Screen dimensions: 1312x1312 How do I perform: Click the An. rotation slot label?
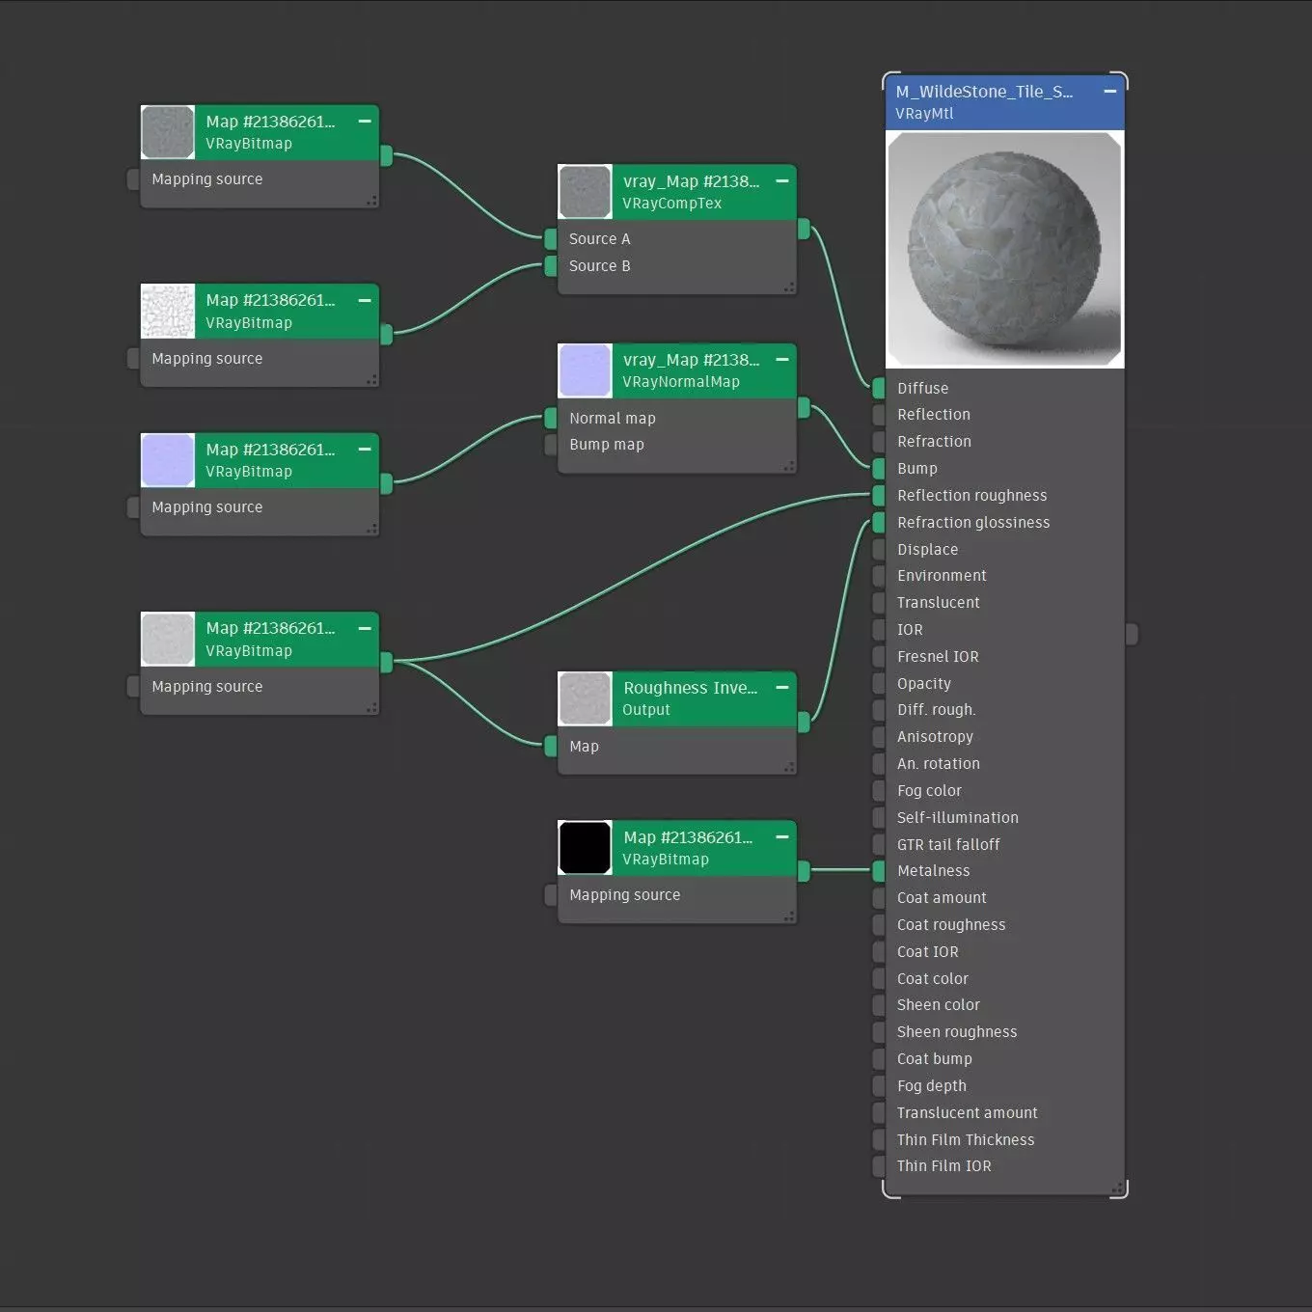point(938,764)
